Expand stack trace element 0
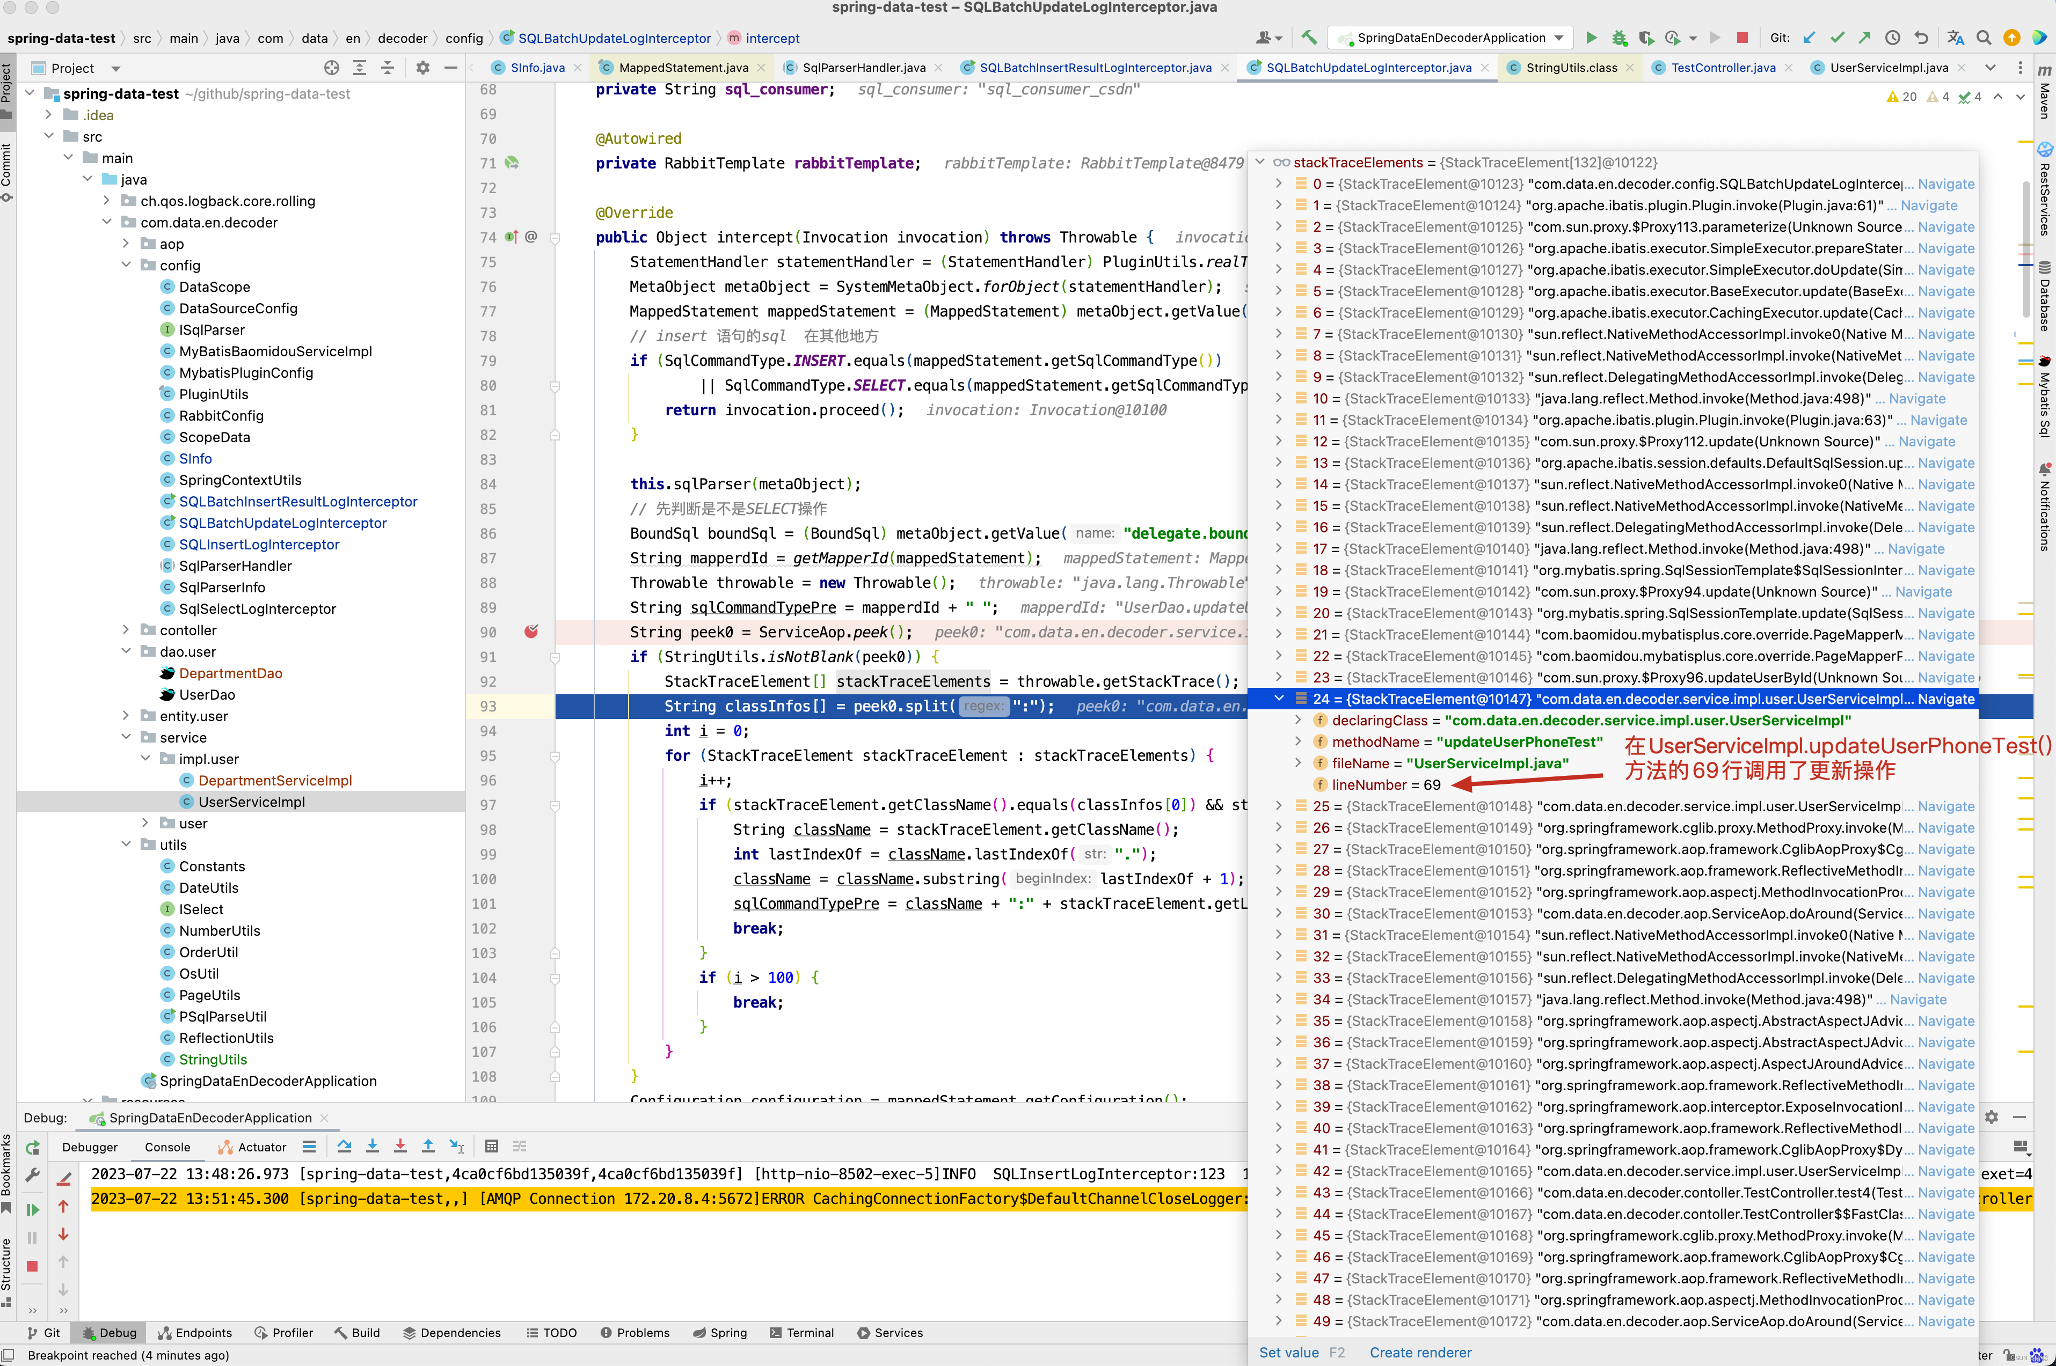Screen dimensions: 2056x1366 tap(1279, 184)
